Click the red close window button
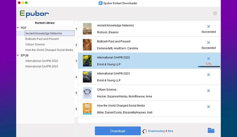 (19, 3)
